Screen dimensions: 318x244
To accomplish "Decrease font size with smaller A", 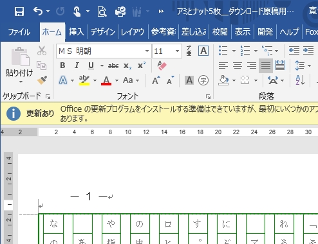I will [171, 80].
